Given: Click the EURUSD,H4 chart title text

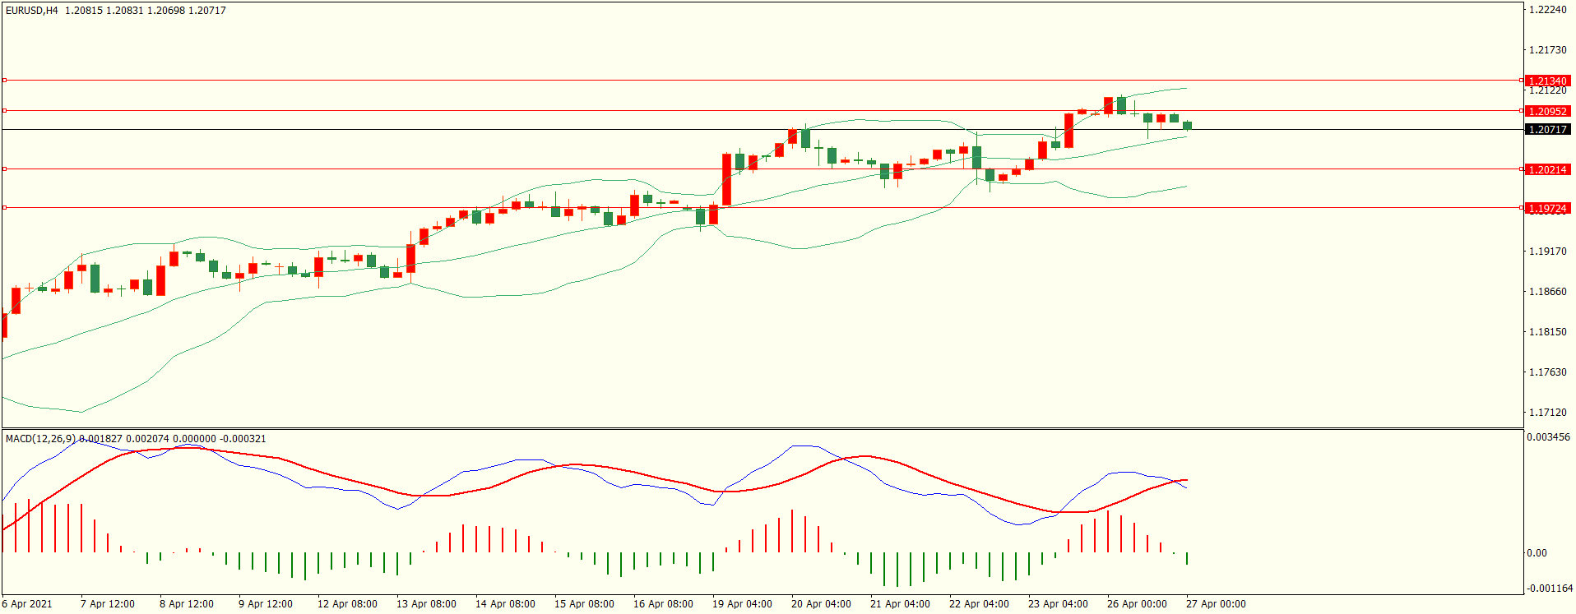Looking at the screenshot, I should point(32,11).
